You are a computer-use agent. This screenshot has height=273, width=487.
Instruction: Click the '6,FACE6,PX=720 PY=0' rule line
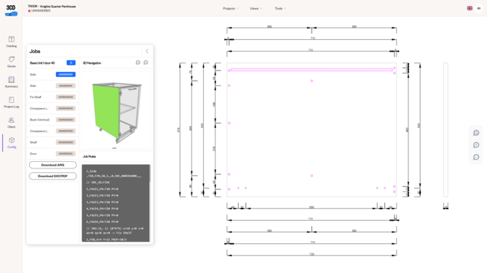coord(102,222)
